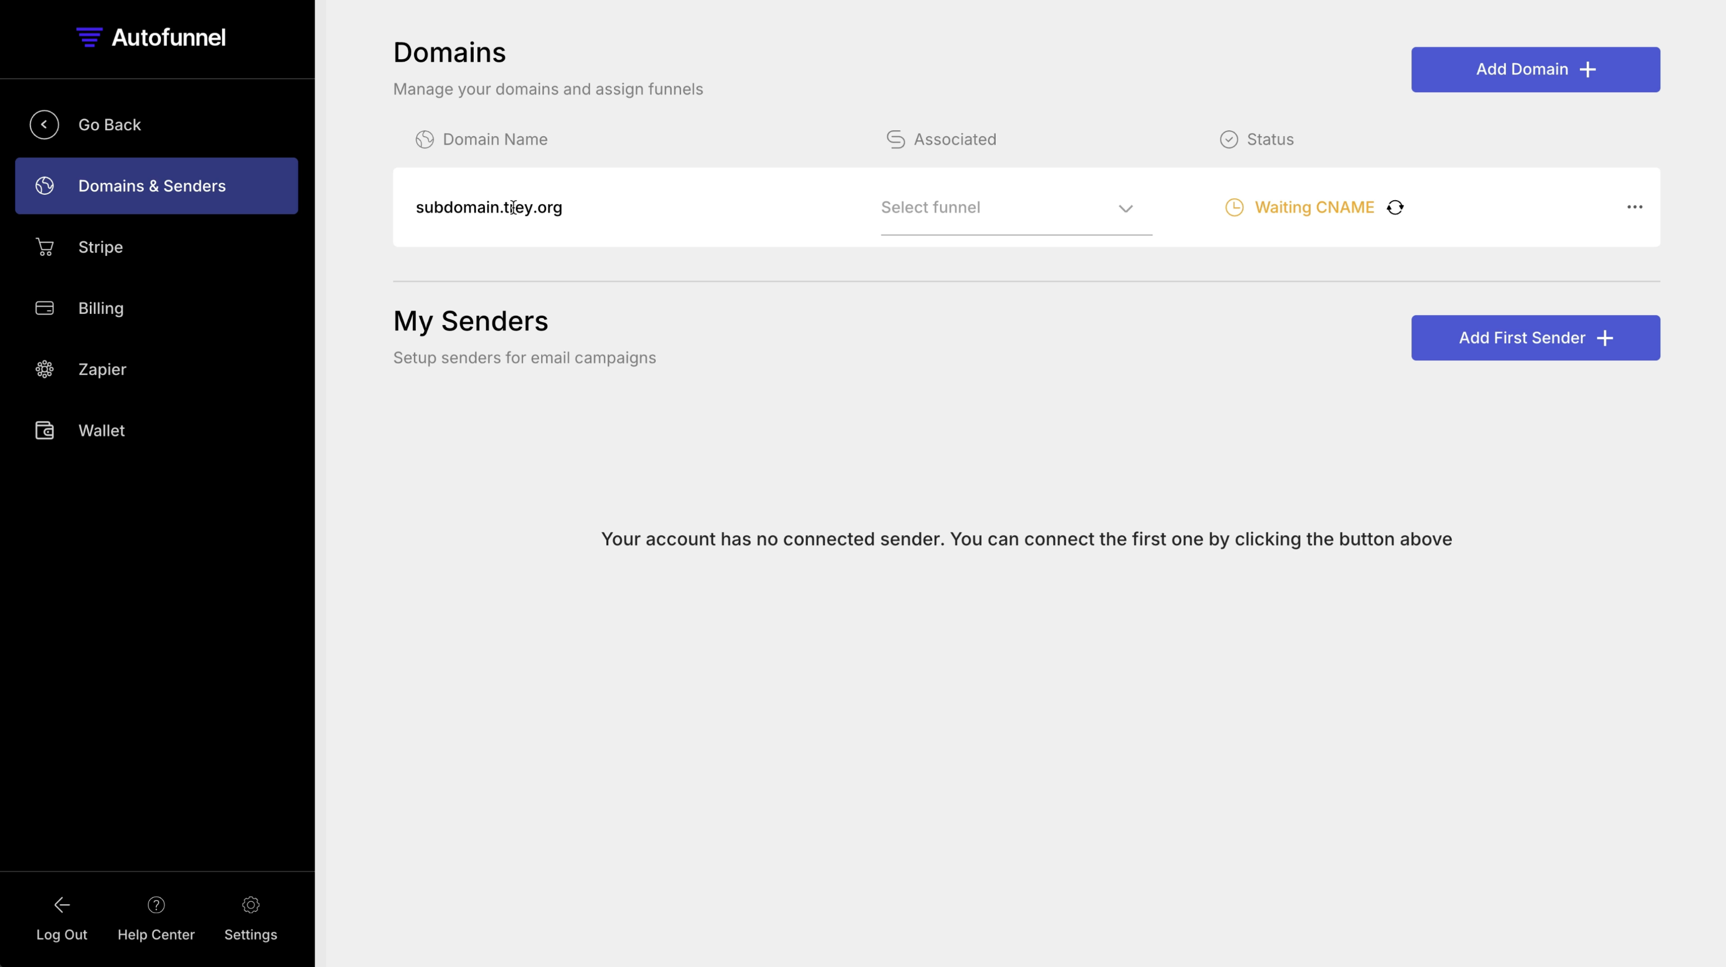Click the CNAME status refresh icon

(x=1395, y=208)
